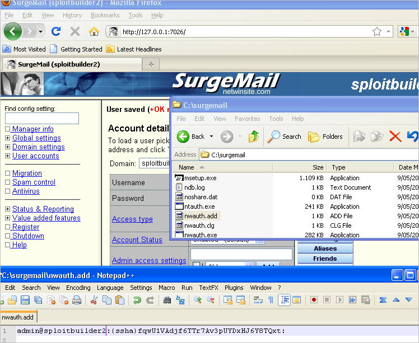This screenshot has height=343, width=419.
Task: Click the Explorer Up folder icon
Action: [x=254, y=136]
